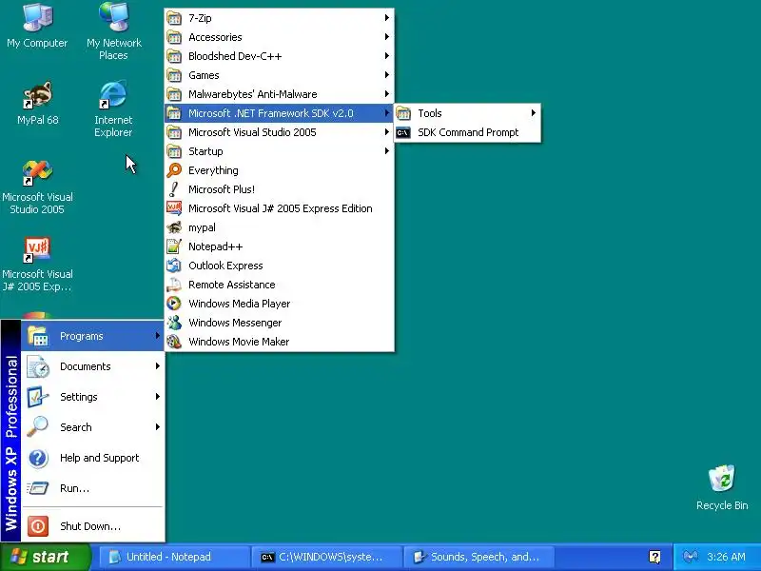Expand the Accessories submenu arrow
Image resolution: width=761 pixels, height=571 pixels.
pyautogui.click(x=387, y=37)
